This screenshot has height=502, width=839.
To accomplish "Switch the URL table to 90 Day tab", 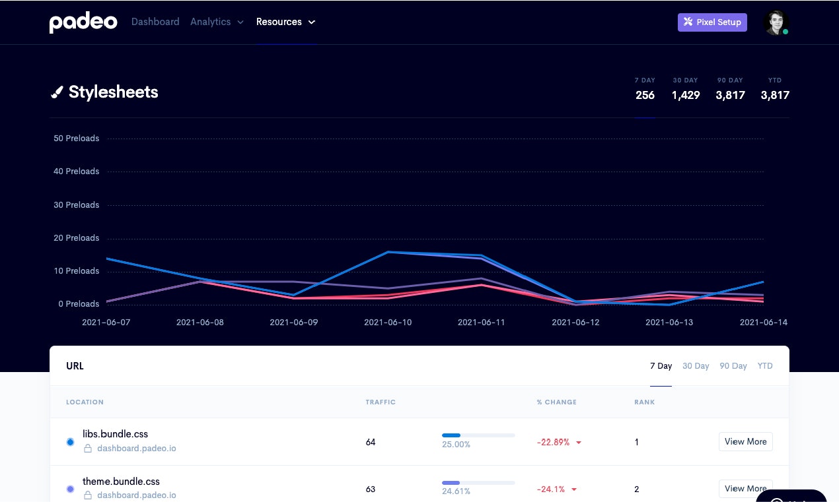I will pos(733,366).
